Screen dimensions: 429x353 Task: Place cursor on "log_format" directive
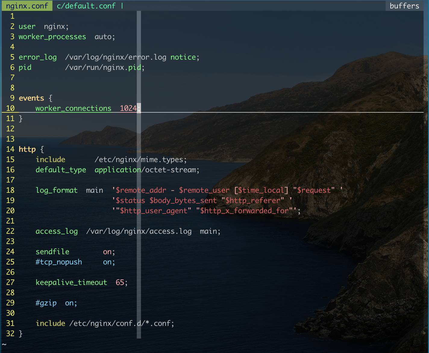tap(57, 190)
